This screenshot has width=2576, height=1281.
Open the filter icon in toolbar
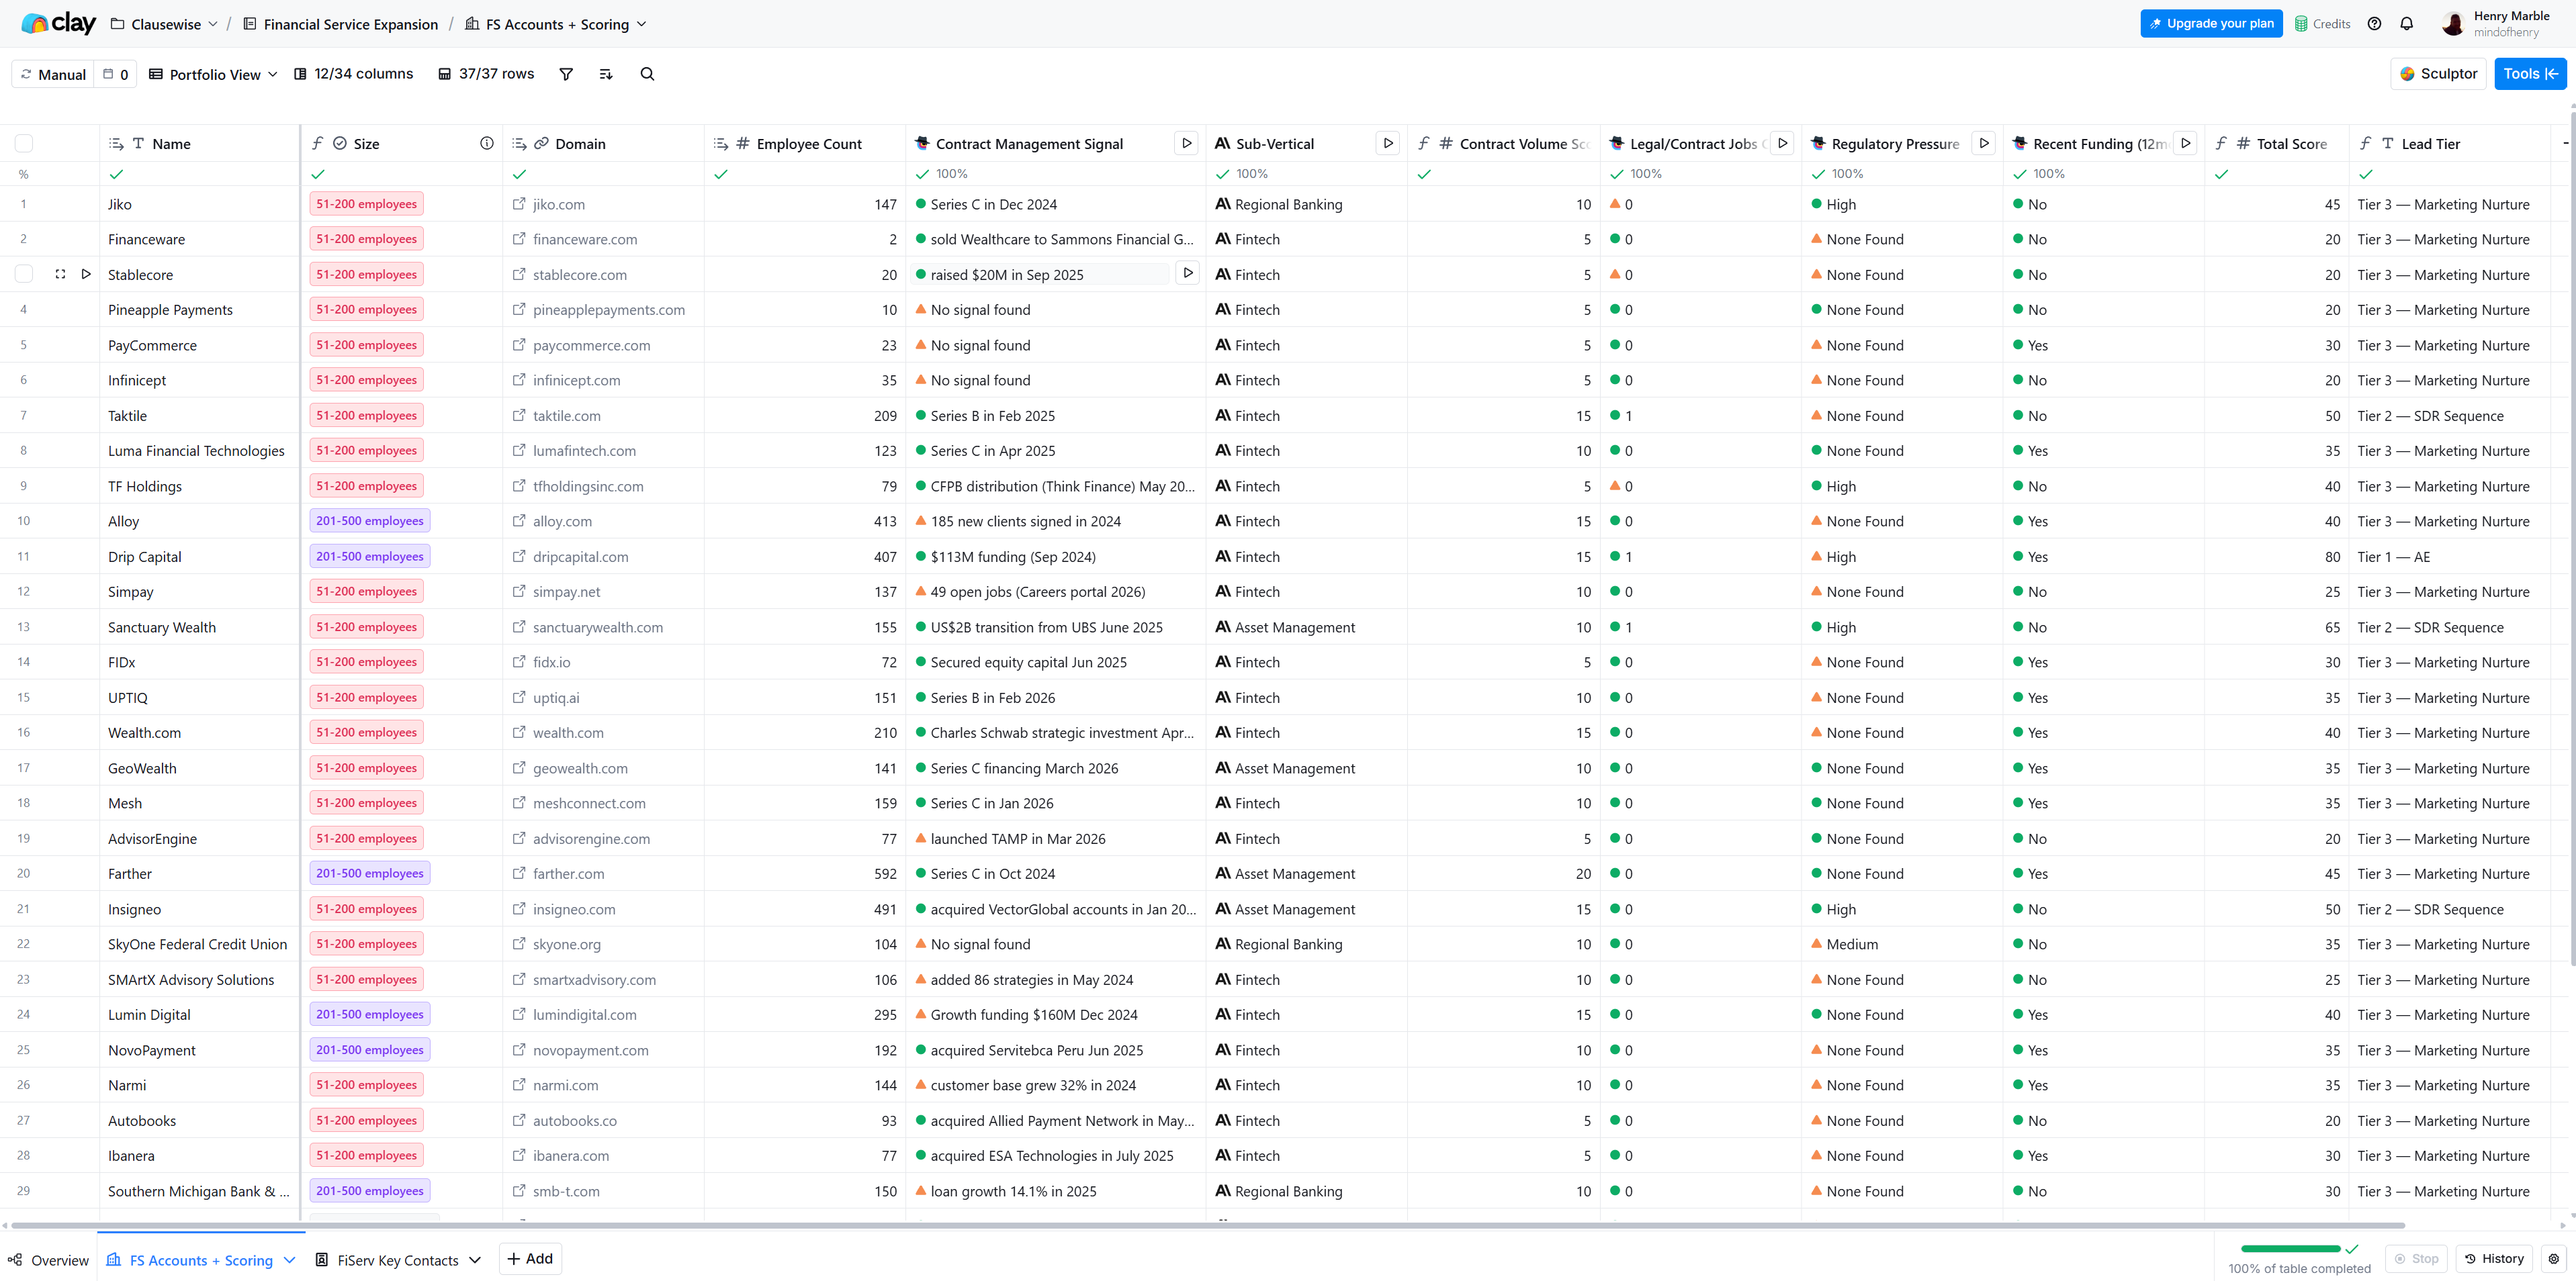point(566,74)
